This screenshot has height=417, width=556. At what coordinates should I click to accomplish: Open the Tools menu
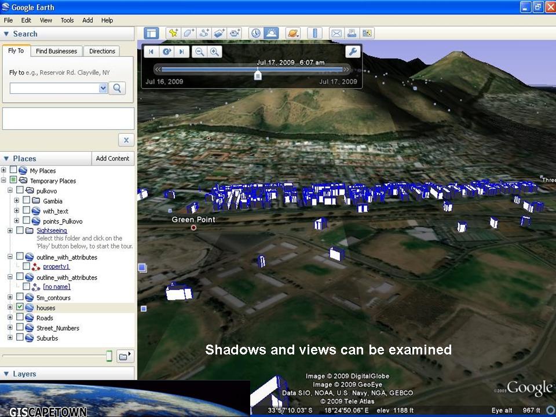pos(67,20)
